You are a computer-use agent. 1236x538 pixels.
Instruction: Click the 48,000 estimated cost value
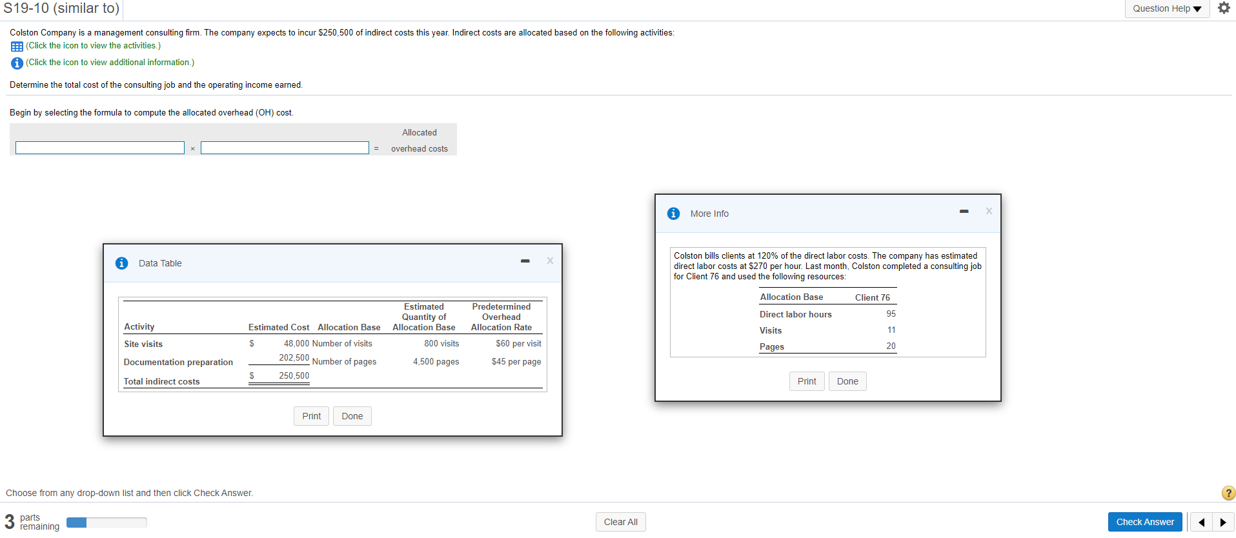[296, 344]
